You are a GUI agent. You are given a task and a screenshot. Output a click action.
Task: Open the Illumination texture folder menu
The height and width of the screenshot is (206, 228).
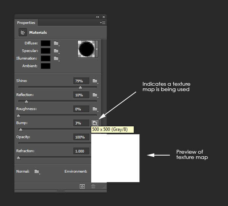pyautogui.click(x=56, y=58)
